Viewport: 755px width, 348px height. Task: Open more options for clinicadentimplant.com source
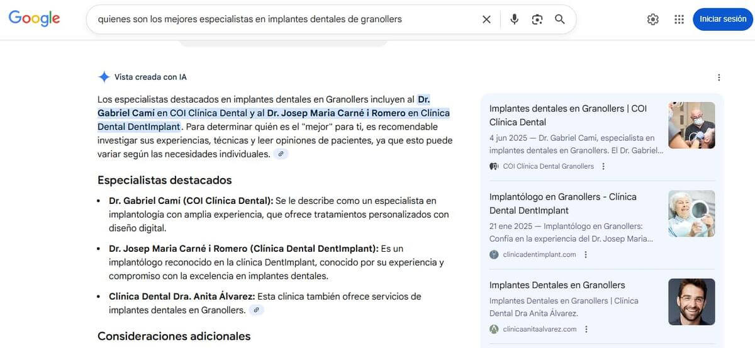(586, 254)
